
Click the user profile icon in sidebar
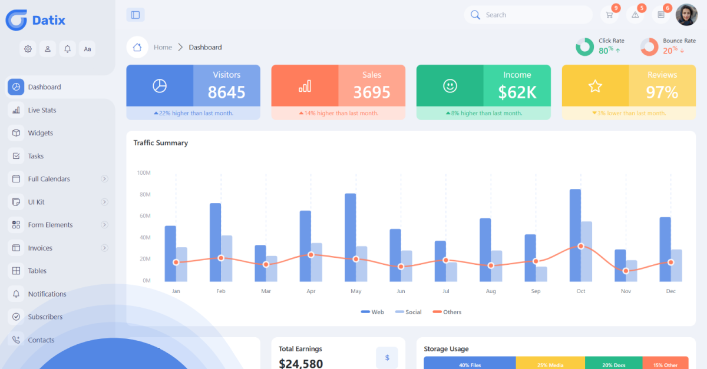click(x=48, y=49)
